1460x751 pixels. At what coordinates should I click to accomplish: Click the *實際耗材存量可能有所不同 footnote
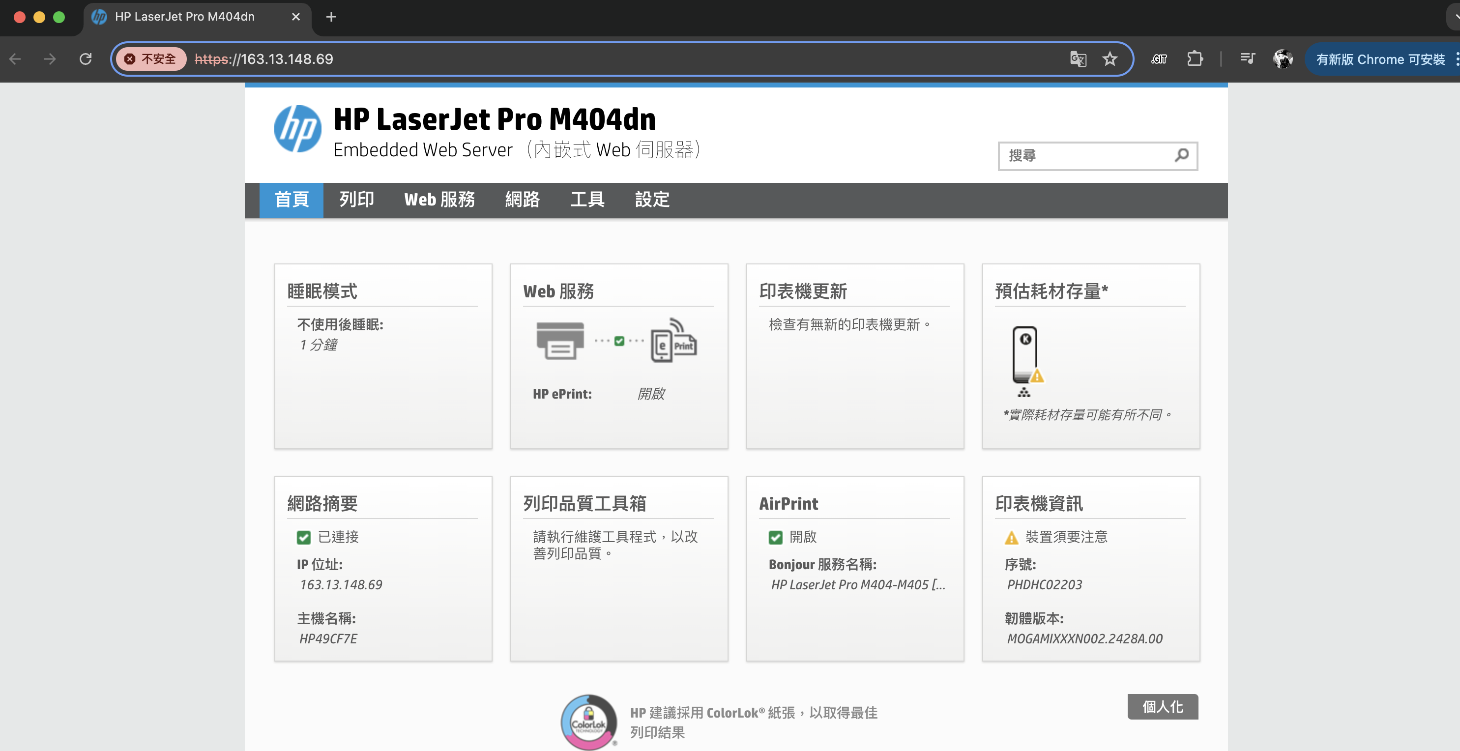pyautogui.click(x=1088, y=415)
